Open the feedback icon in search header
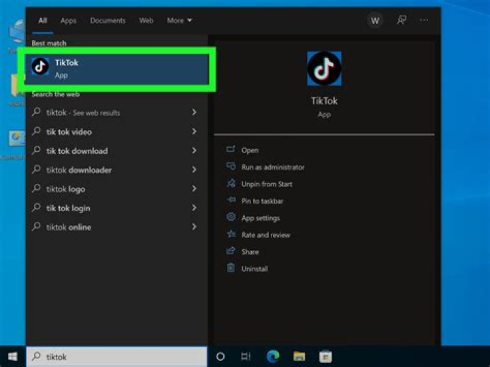 (402, 20)
